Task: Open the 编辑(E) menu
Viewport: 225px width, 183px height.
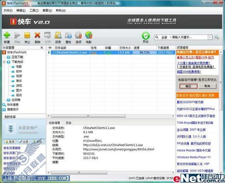Action: point(21,10)
